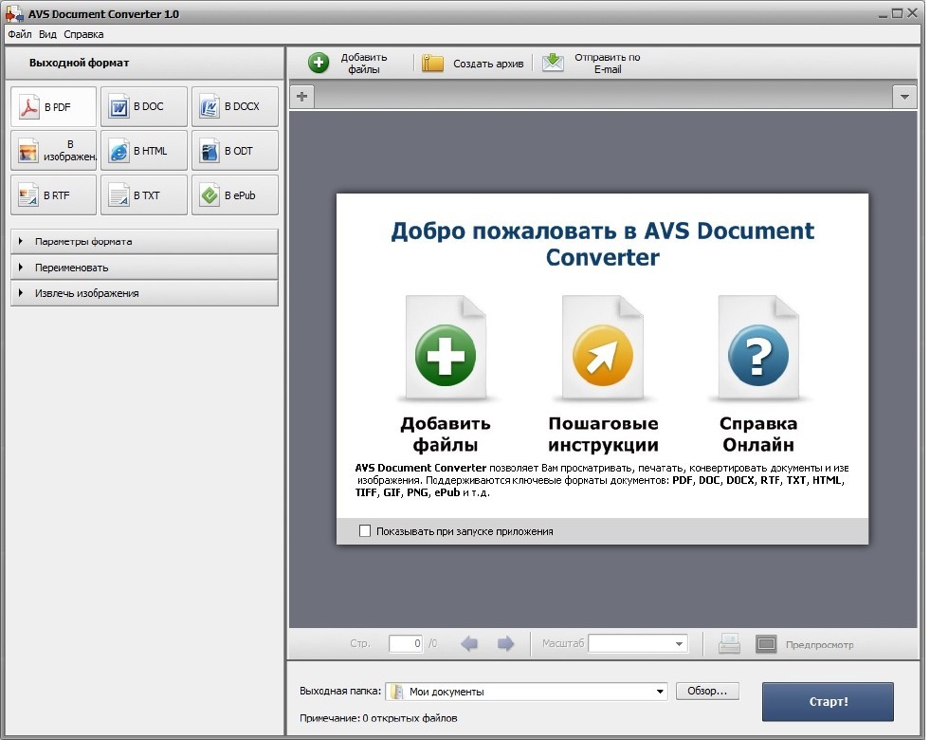Open the output folder dropdown
The width and height of the screenshot is (948, 740).
tap(660, 691)
